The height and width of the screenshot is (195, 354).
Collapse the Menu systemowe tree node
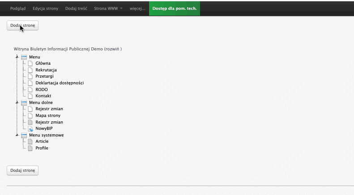[17, 135]
